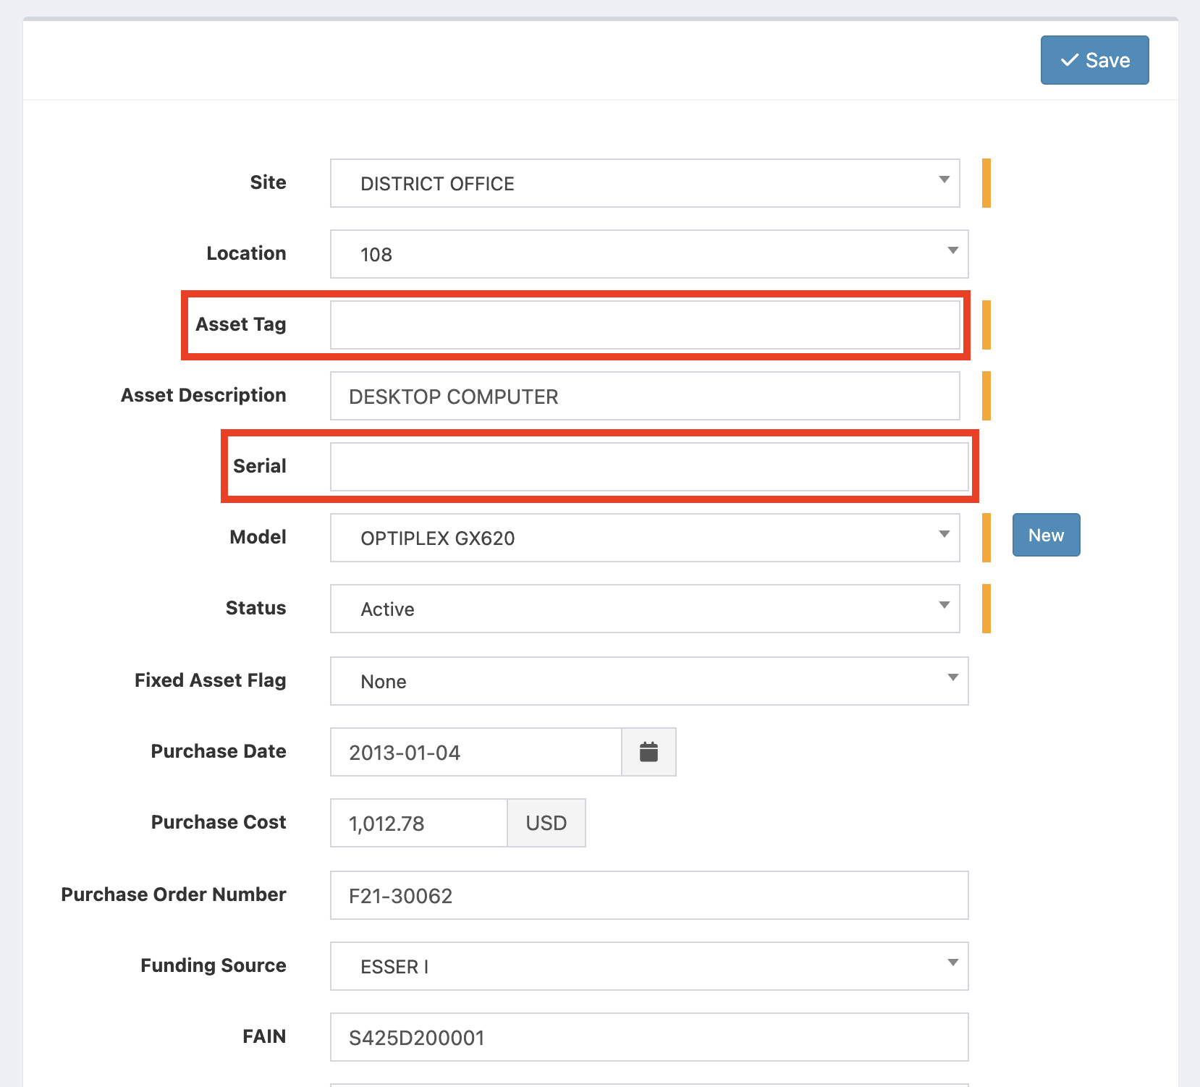Open the Site dropdown showing DISTRICT OFFICE

click(x=644, y=183)
